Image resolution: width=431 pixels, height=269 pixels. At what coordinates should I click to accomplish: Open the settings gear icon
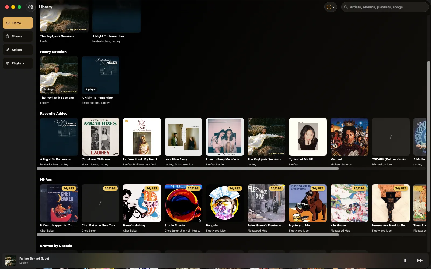pyautogui.click(x=31, y=7)
